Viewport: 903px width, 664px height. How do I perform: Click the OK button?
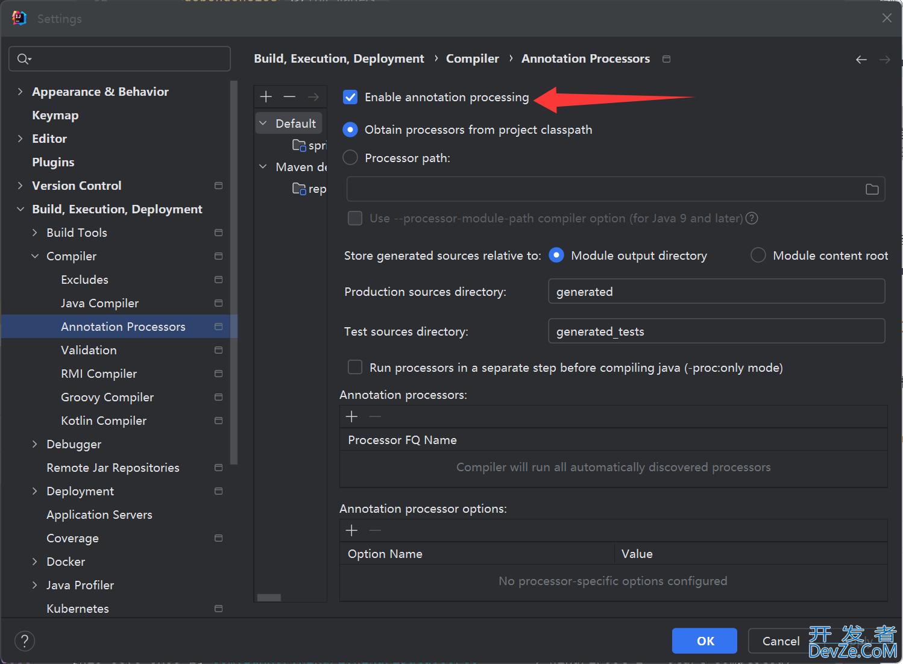click(705, 641)
